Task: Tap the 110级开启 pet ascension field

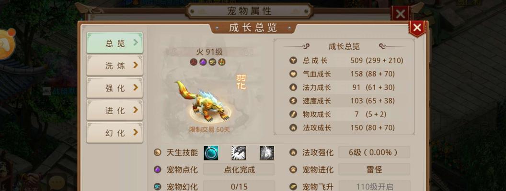Action: click(x=374, y=186)
